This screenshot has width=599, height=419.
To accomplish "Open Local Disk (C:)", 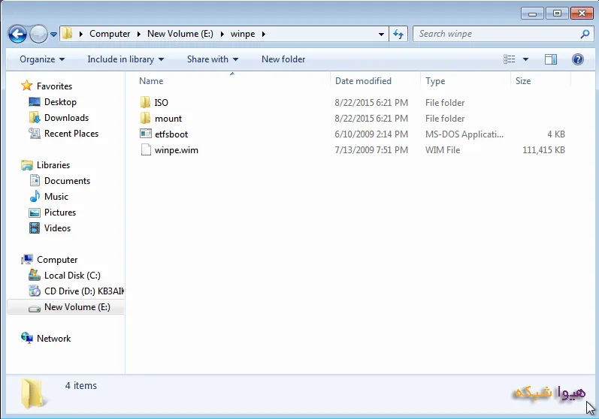I will [x=72, y=276].
